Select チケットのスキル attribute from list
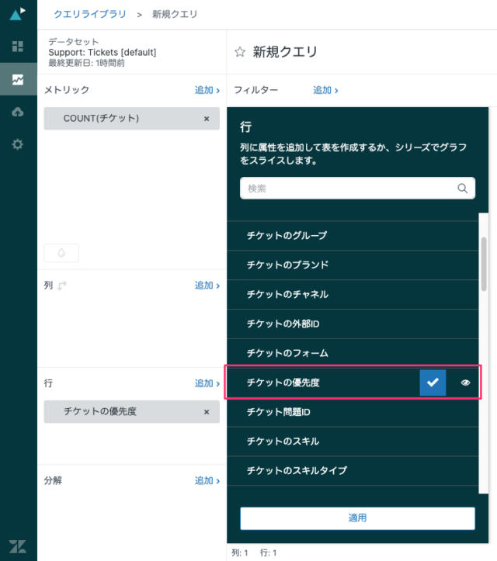Viewport: 497px width, 561px height. pyautogui.click(x=283, y=442)
